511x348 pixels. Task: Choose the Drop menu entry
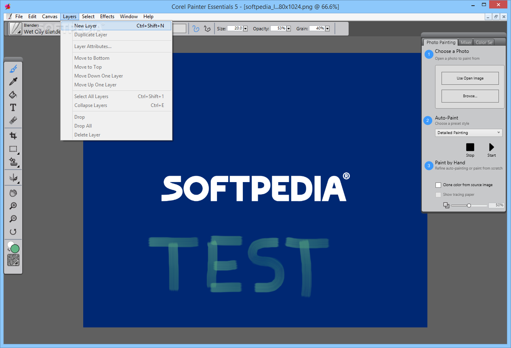tap(116, 117)
